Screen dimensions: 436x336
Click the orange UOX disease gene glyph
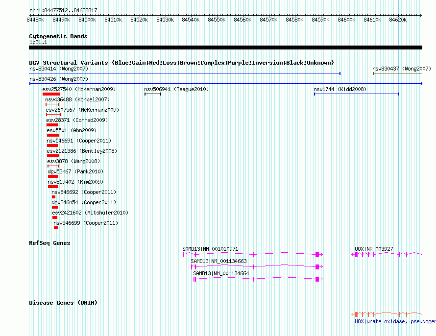tap(387, 314)
